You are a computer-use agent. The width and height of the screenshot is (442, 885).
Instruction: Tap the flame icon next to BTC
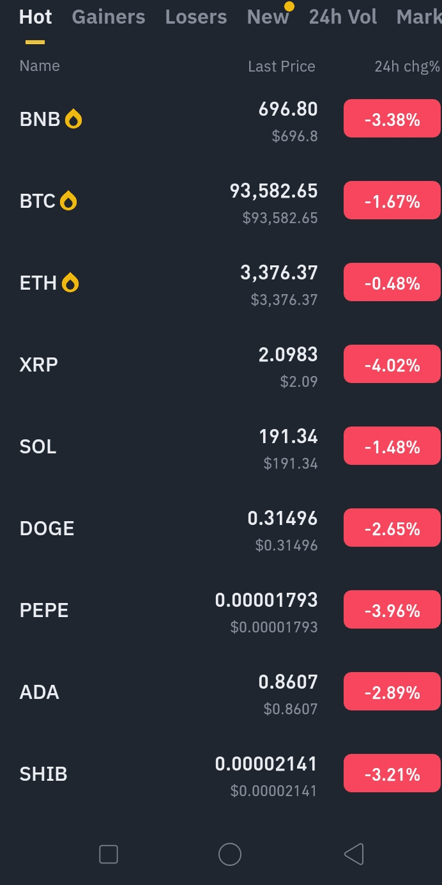click(x=68, y=201)
